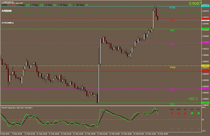Click the 14 Feb 18:00 time axis label

(x=163, y=134)
